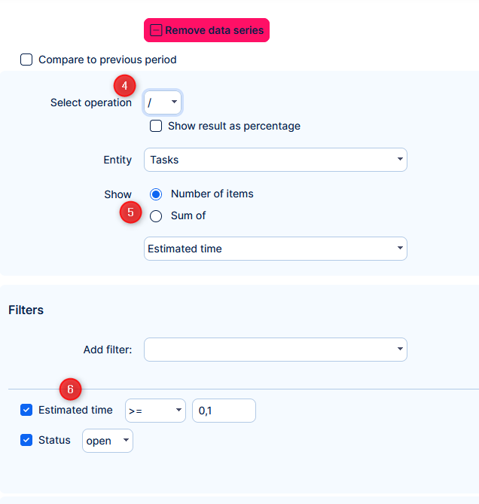This screenshot has height=504, width=479.
Task: Click the Show result as percentage label
Action: click(x=233, y=126)
